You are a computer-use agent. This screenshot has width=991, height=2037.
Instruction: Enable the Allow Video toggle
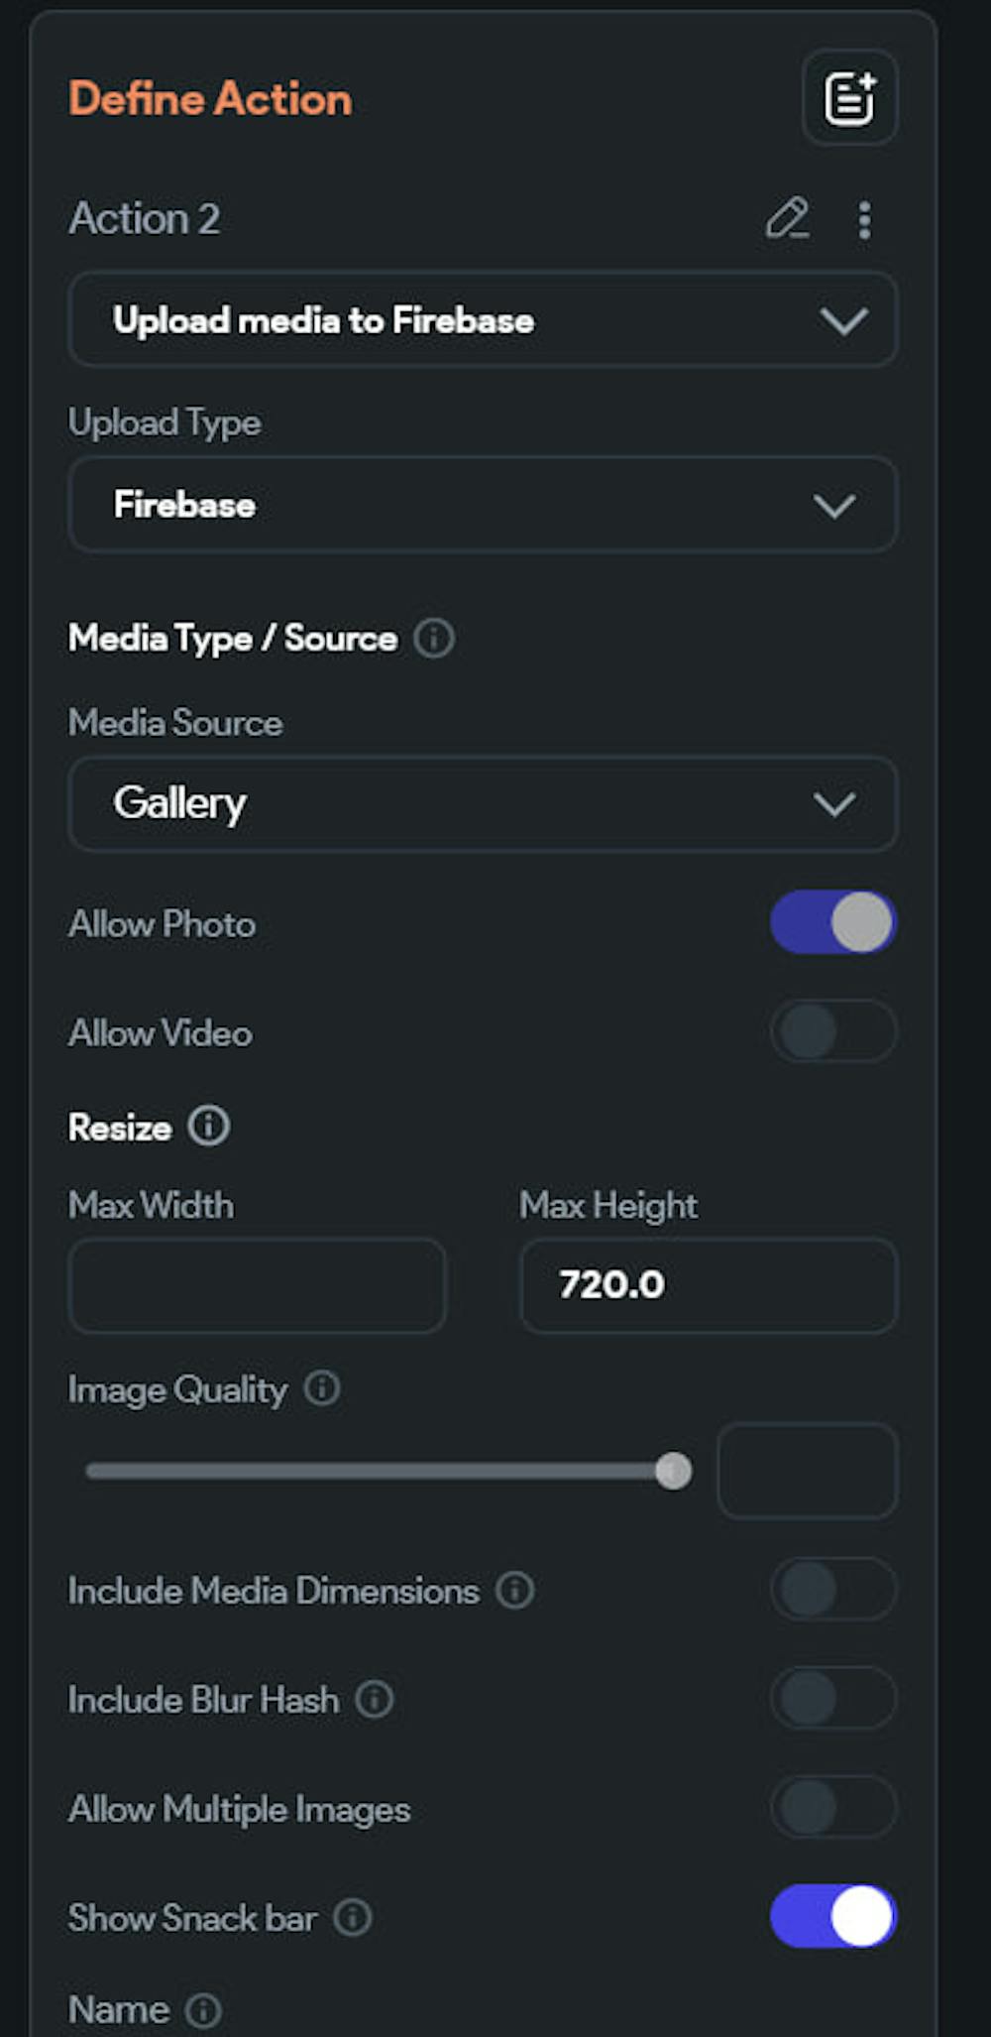pos(832,1031)
